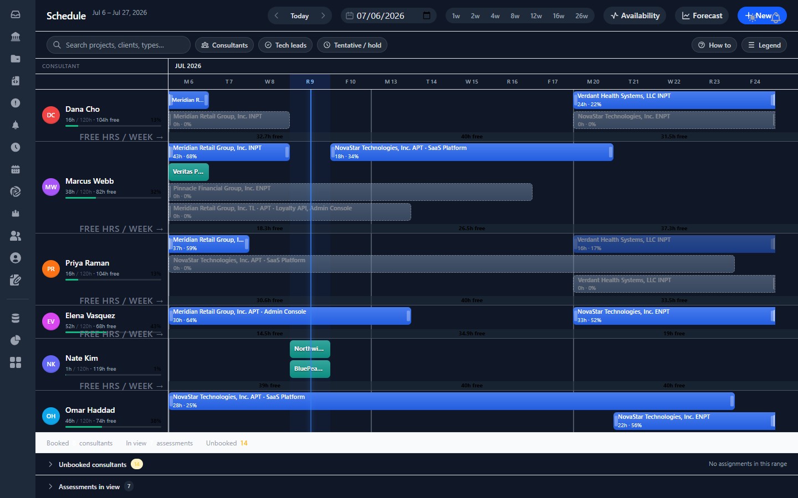Open the How to help
This screenshot has height=498, width=798.
pos(714,45)
